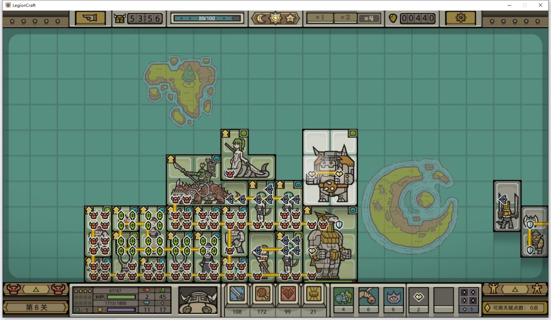Screen dimensions: 551x320
Task: Set game speed to ×2
Action: [344, 18]
